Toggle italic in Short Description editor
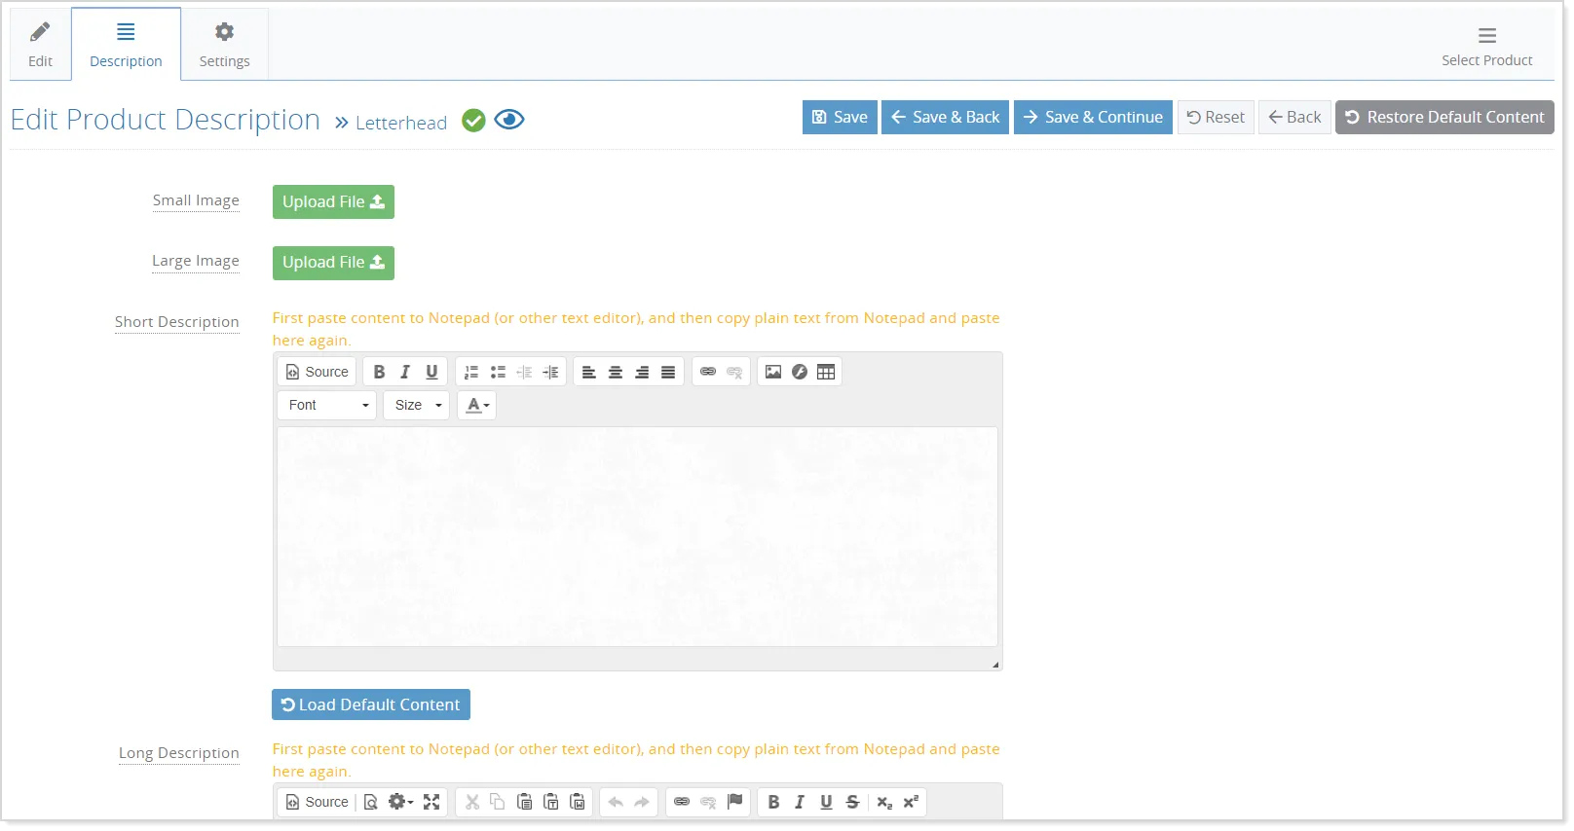Image resolution: width=1574 pixels, height=831 pixels. [405, 372]
